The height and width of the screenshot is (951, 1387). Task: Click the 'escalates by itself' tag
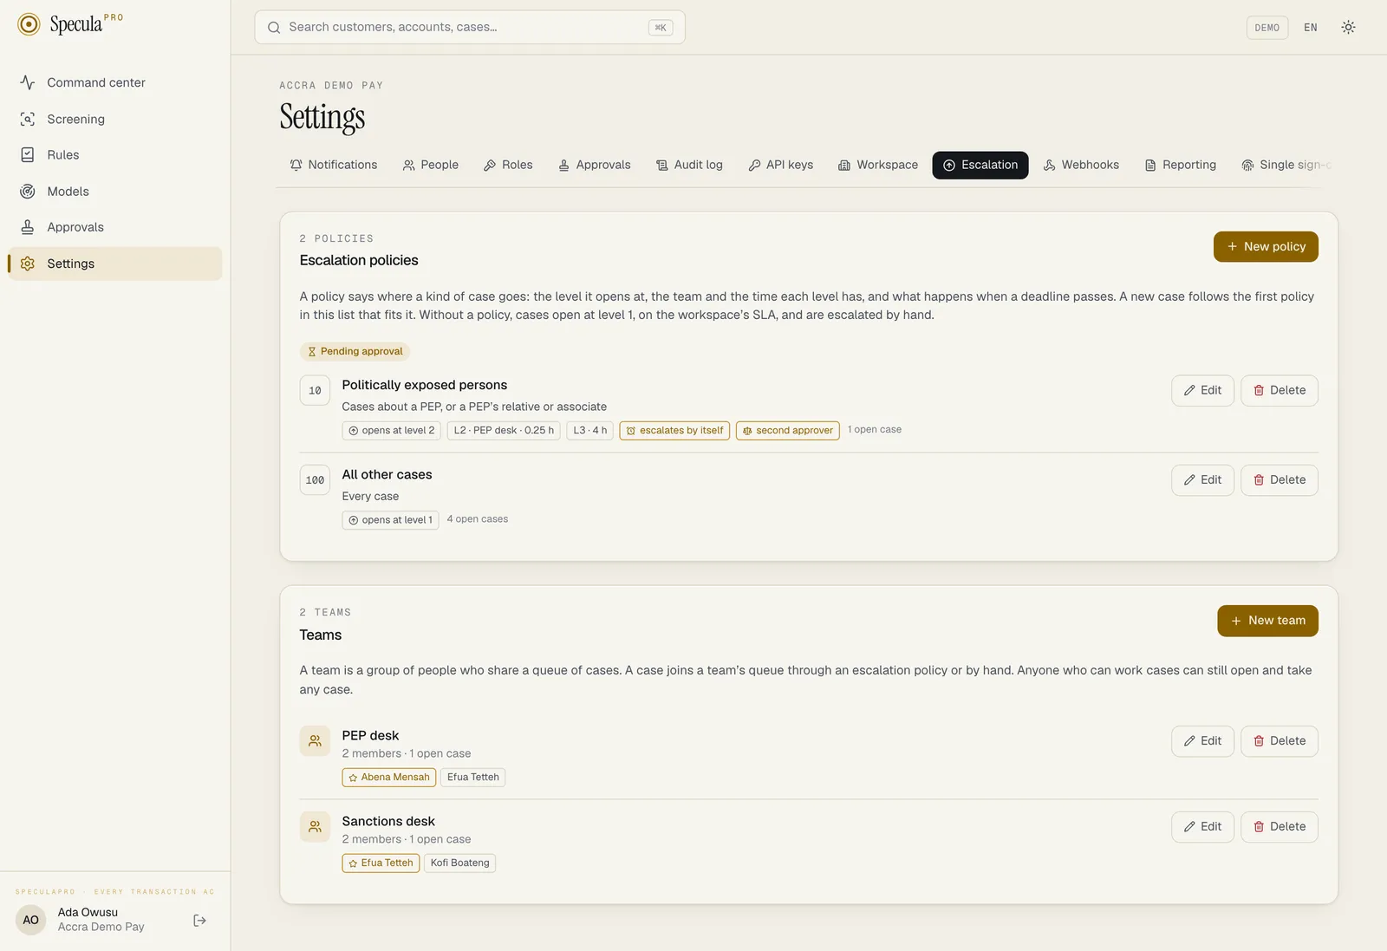[674, 431]
